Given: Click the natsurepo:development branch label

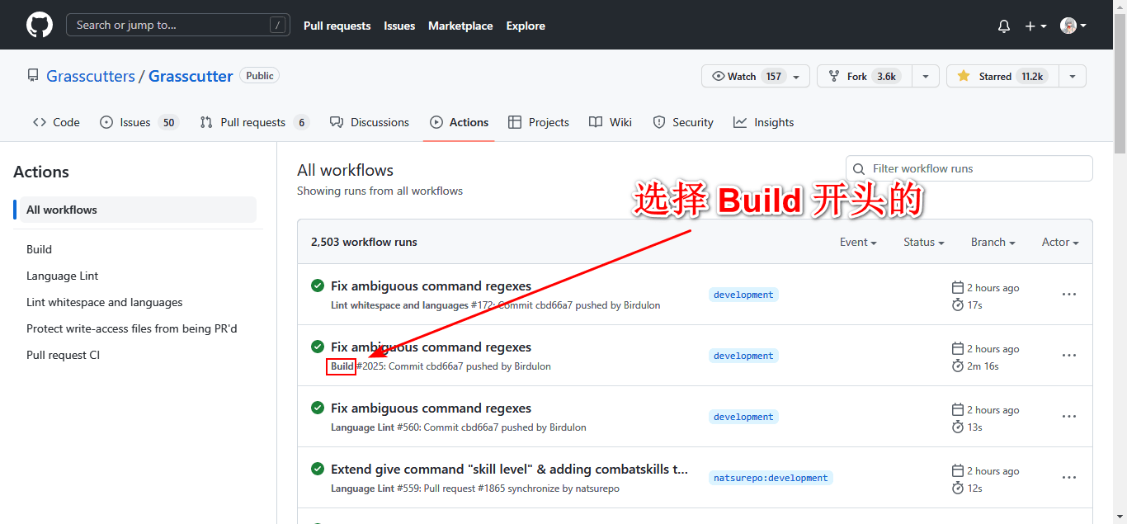Looking at the screenshot, I should [x=771, y=478].
